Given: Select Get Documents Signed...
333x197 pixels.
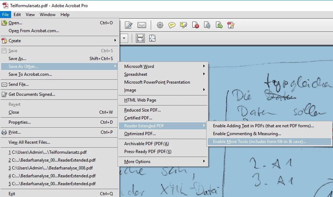Looking at the screenshot, I should coord(59,94).
